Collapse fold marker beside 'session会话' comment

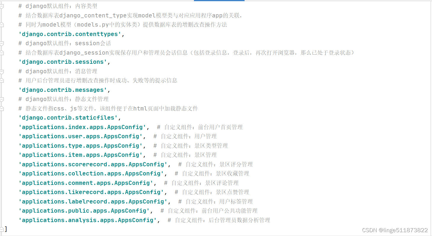(1, 43)
